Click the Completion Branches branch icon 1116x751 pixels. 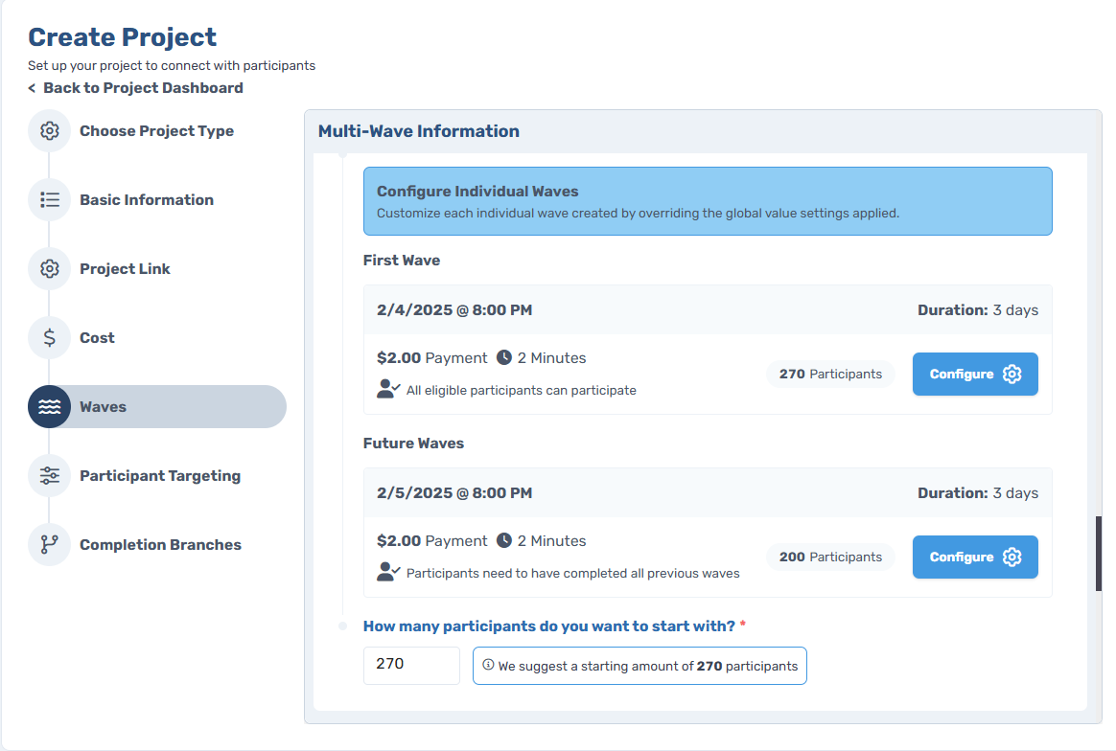pos(49,545)
